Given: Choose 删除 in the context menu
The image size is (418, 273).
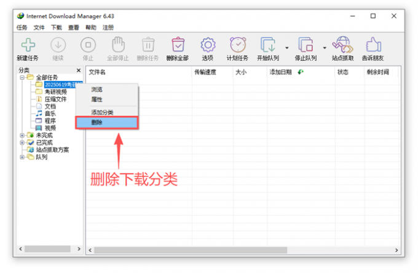Looking at the screenshot, I should (107, 123).
